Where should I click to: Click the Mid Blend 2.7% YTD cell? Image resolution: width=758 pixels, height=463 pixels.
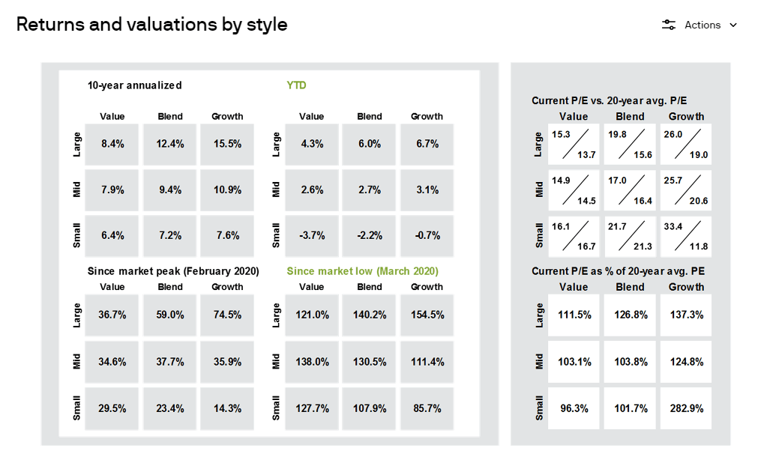pos(369,190)
